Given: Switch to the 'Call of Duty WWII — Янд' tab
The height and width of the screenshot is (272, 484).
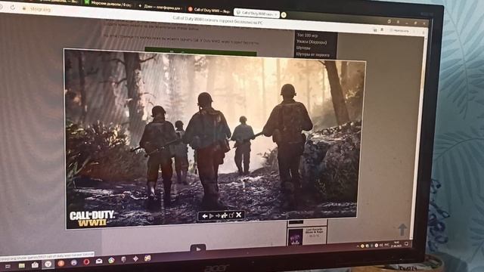Looking at the screenshot, I should [209, 10].
